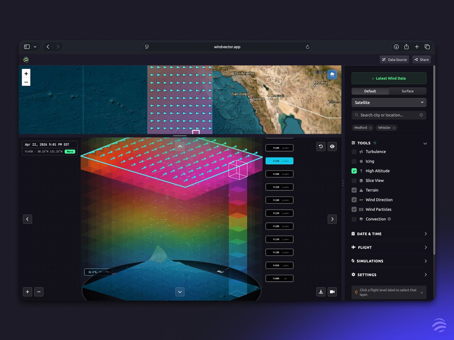
Task: Switch to the Default tab
Action: pos(370,91)
